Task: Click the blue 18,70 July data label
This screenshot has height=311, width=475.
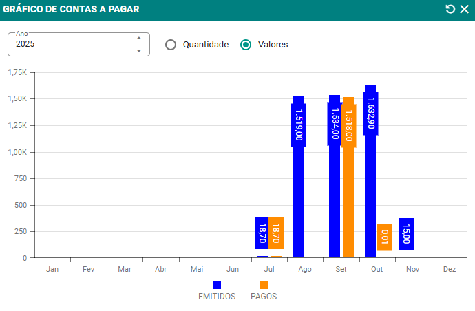Action: click(262, 233)
